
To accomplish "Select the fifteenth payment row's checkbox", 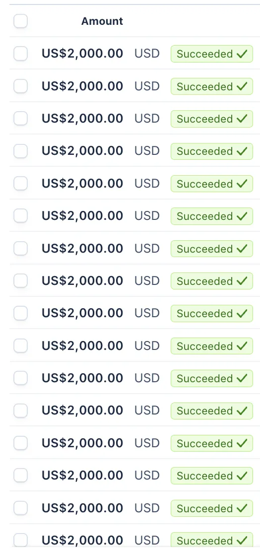I will (21, 508).
